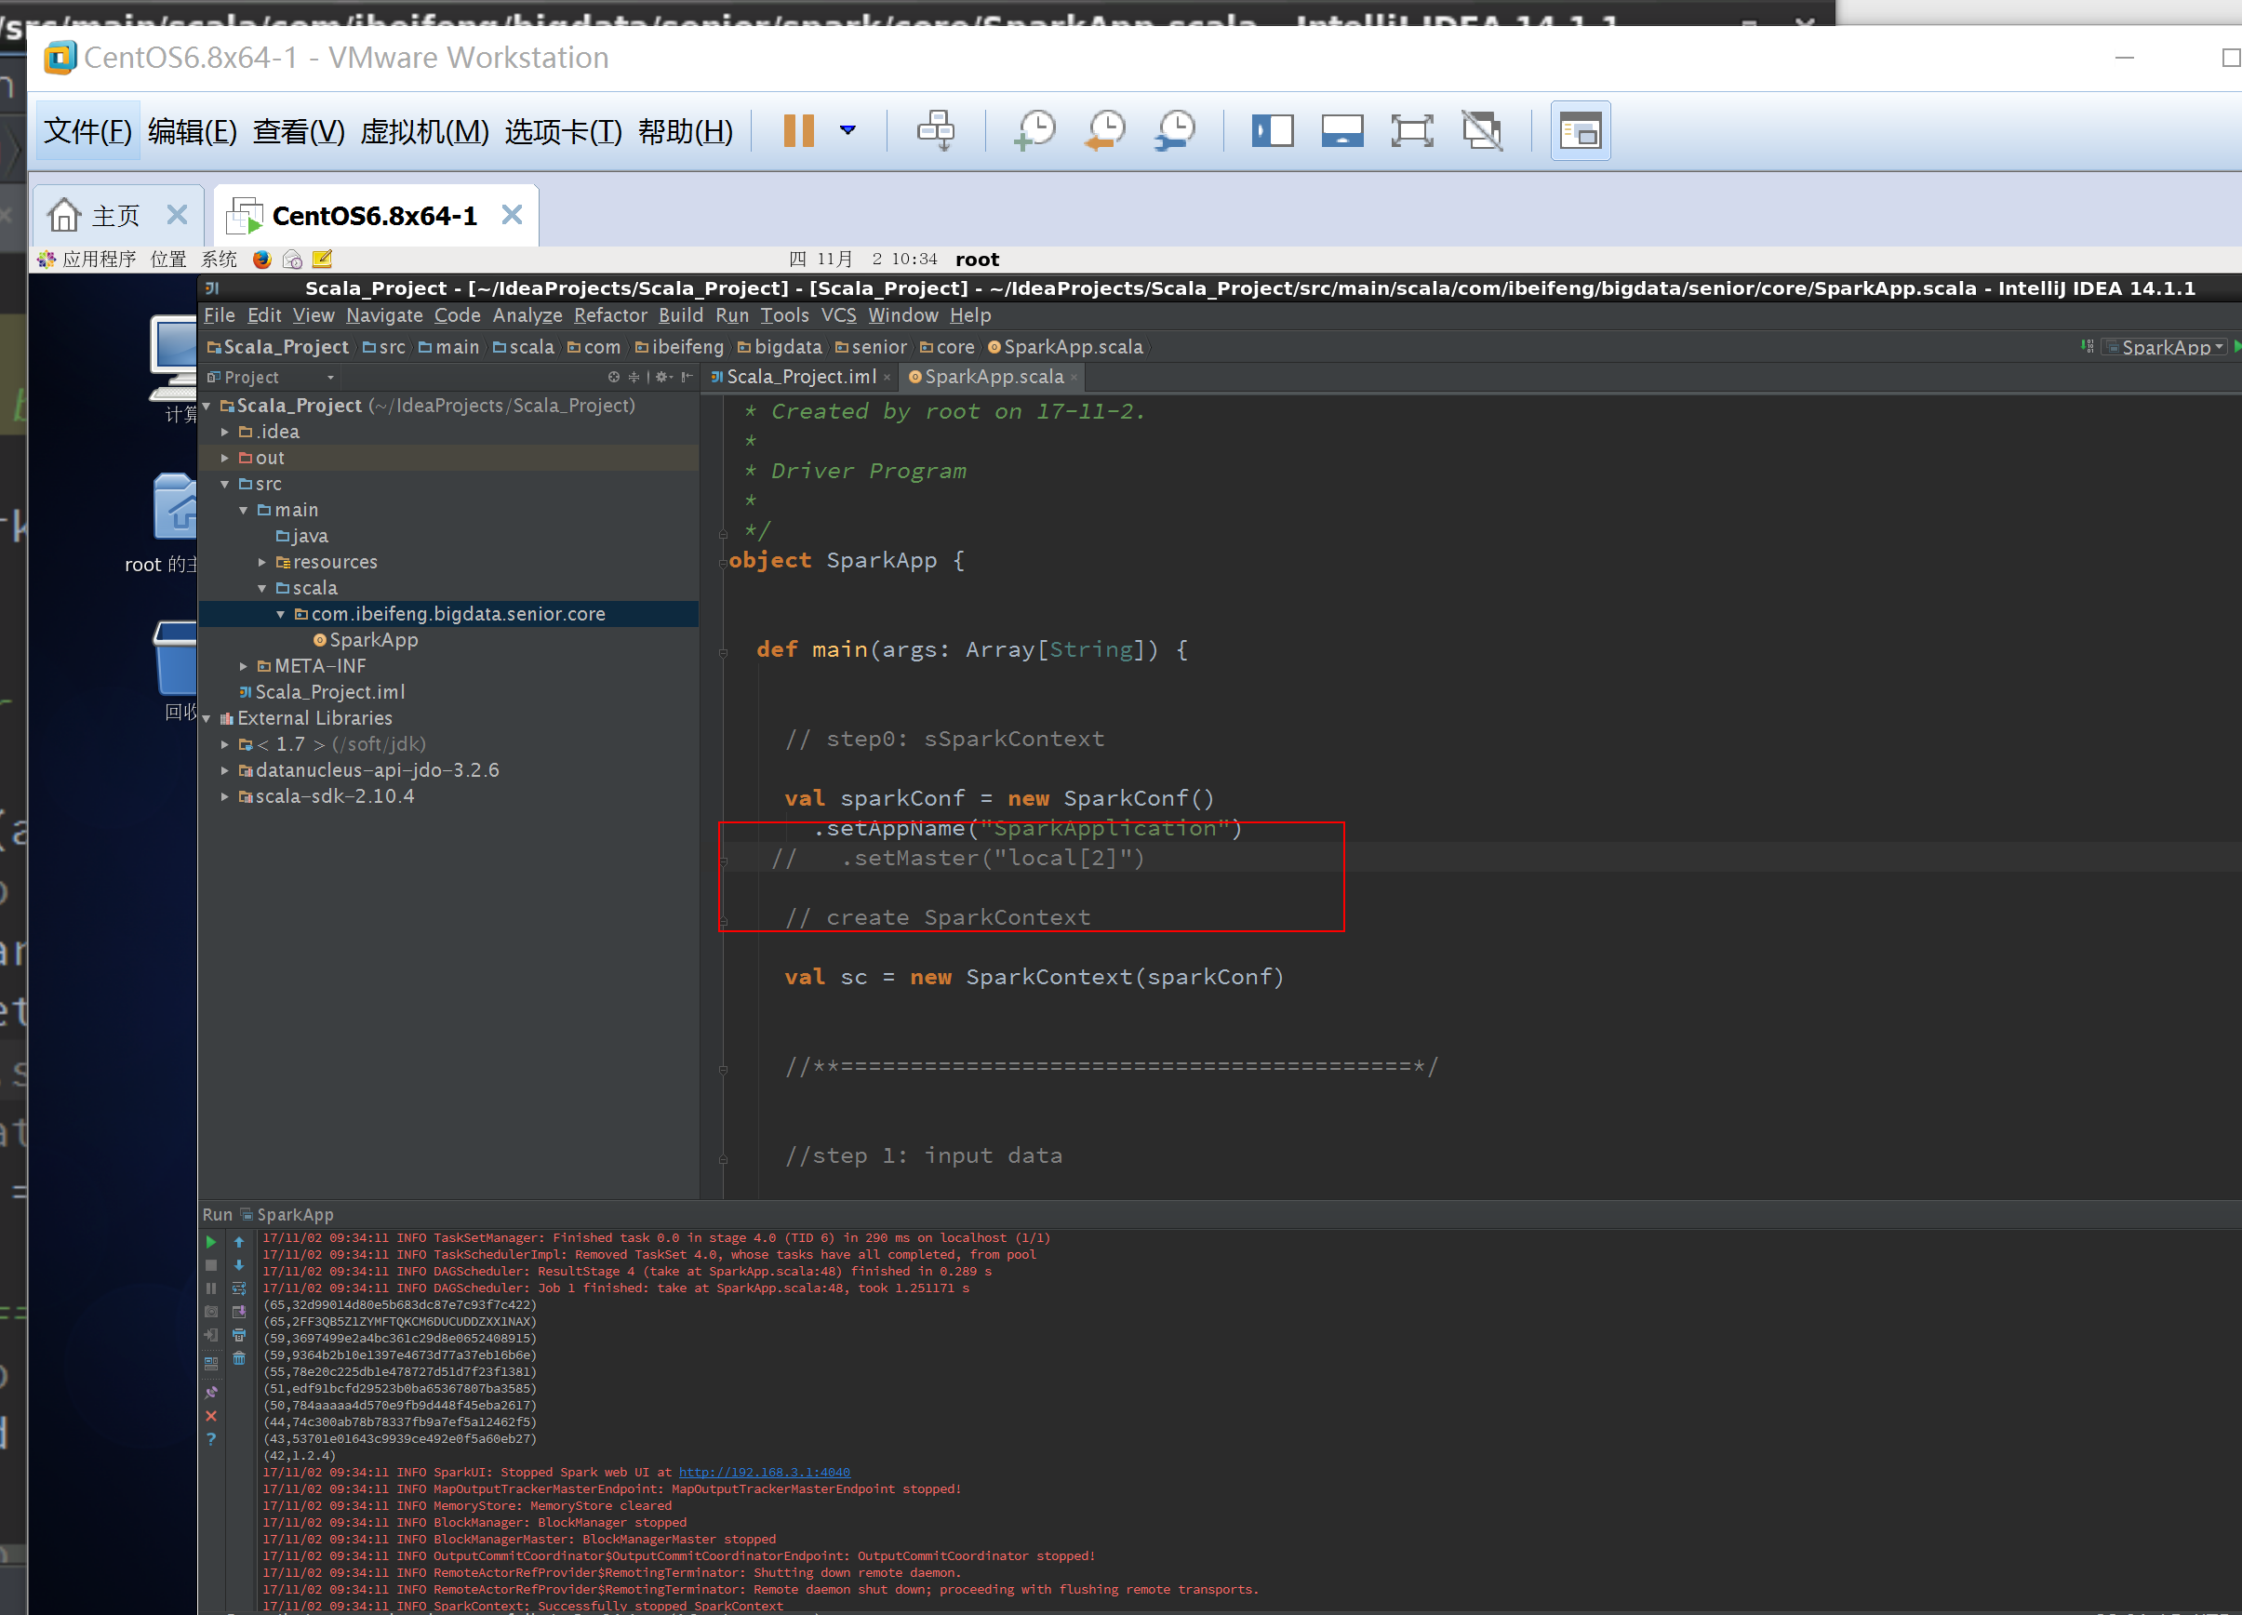This screenshot has width=2242, height=1615.
Task: Click the VMware snapshot clock icon
Action: 1035,130
